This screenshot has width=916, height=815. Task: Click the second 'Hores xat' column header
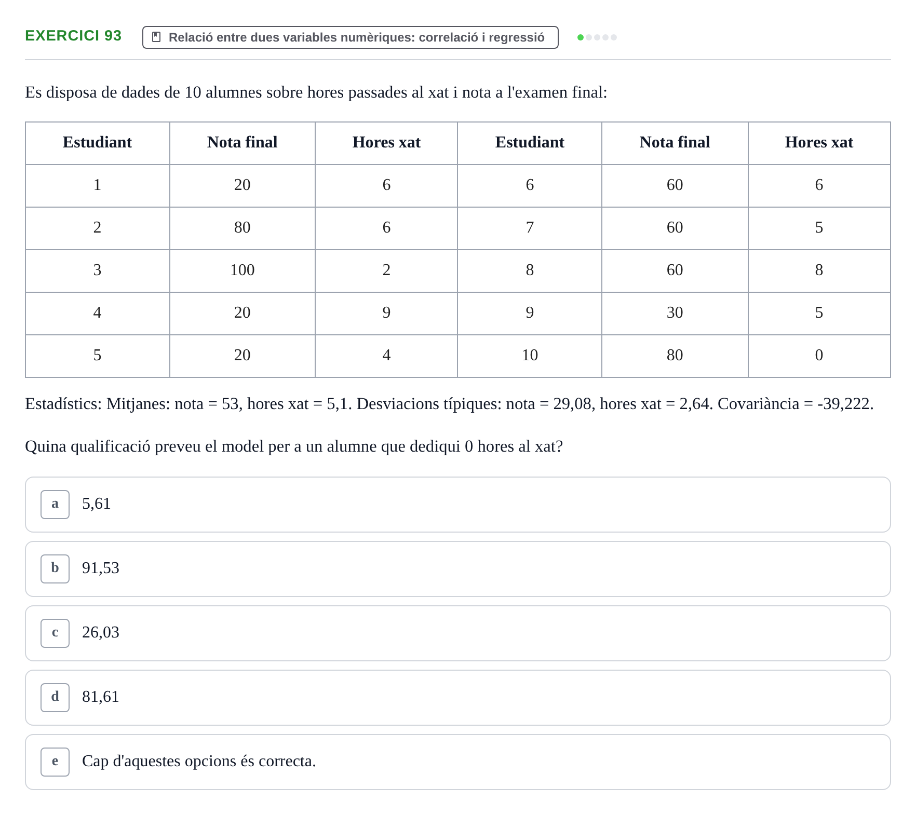pos(819,143)
